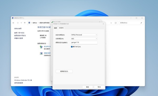Open the WPA2-Personal security type dropdown
Screen dimensions: 158x96
[84, 35]
